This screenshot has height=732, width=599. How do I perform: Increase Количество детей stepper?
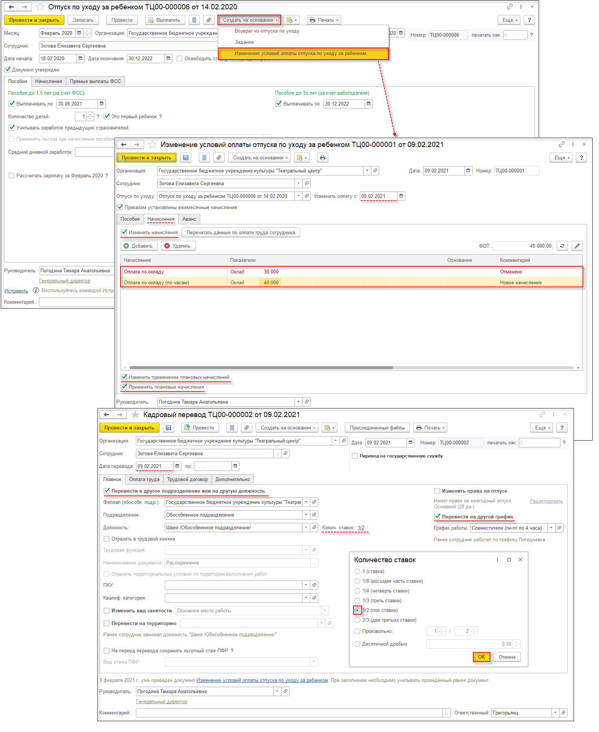pyautogui.click(x=90, y=114)
